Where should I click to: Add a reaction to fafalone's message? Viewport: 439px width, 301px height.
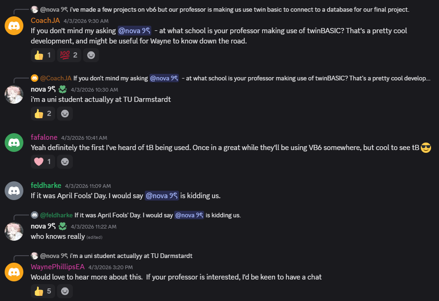[x=65, y=161]
